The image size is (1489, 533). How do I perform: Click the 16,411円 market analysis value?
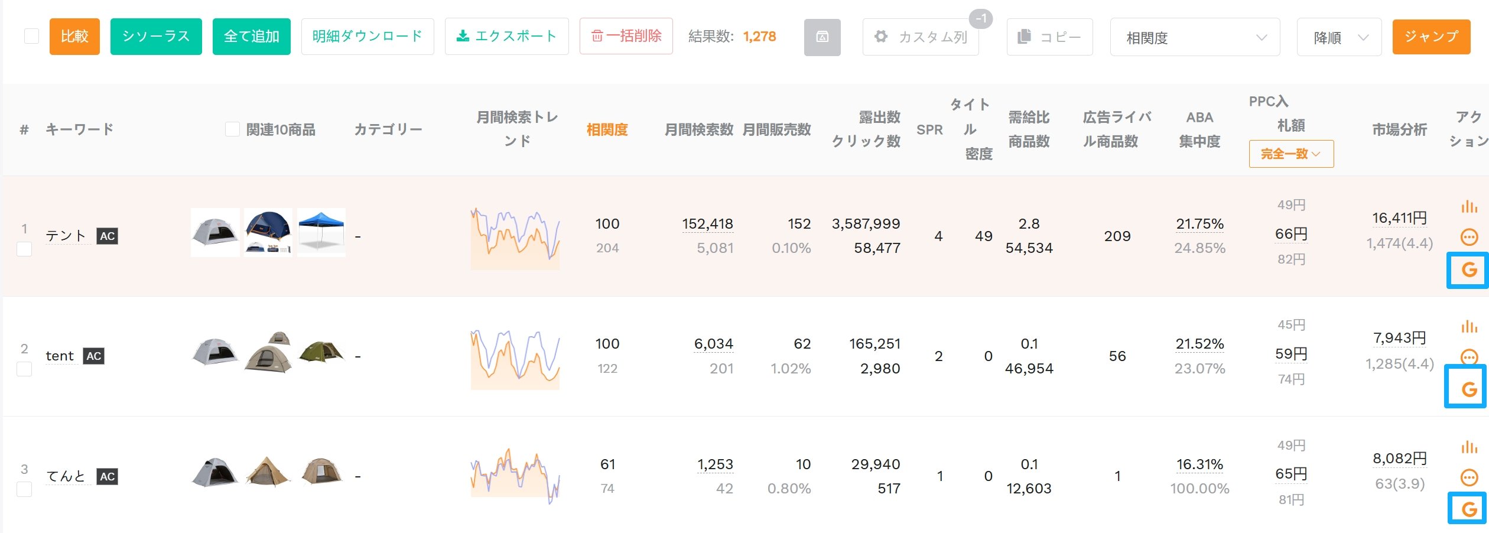[x=1399, y=218]
